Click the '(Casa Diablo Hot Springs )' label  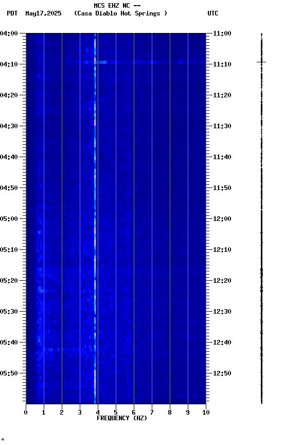coord(120,13)
